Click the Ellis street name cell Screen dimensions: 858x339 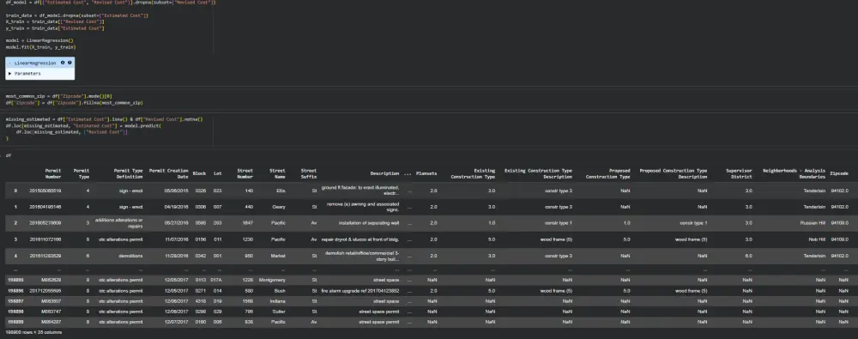coord(281,191)
